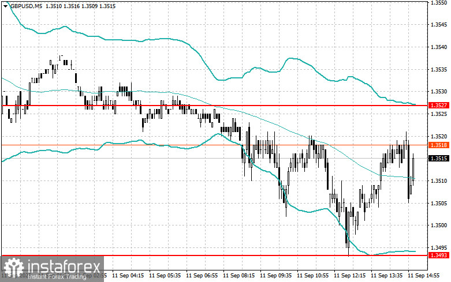Click the 1.3525 price axis label
Viewport: 451px width, 282px height.
click(x=439, y=114)
